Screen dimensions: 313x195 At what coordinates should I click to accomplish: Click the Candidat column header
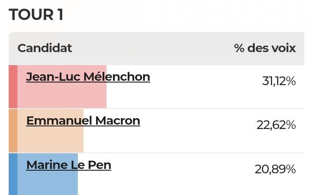45,48
